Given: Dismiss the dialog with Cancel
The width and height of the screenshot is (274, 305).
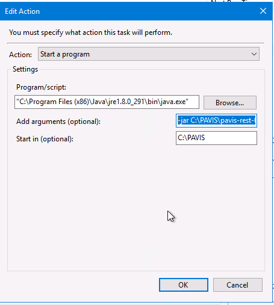Looking at the screenshot, I should [x=237, y=285].
